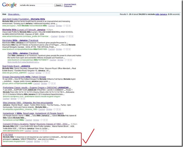
Task: Click the Search button
Action: click(x=59, y=5)
